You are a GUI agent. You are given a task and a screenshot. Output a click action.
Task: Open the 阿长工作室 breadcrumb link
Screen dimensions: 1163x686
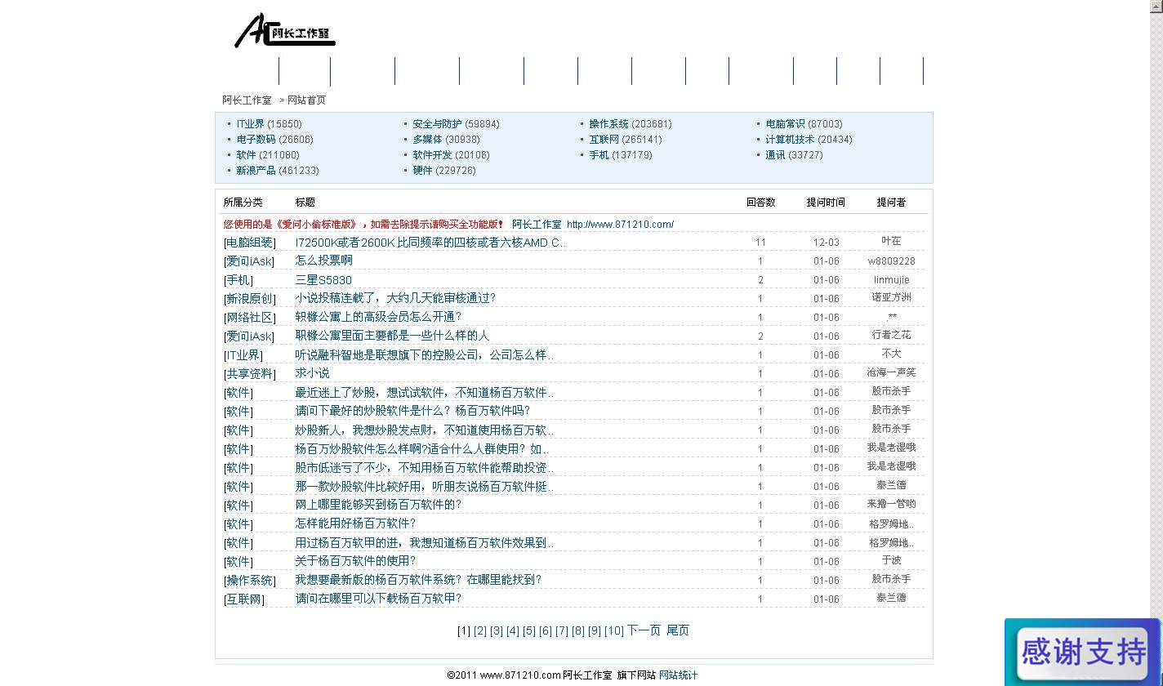point(247,100)
